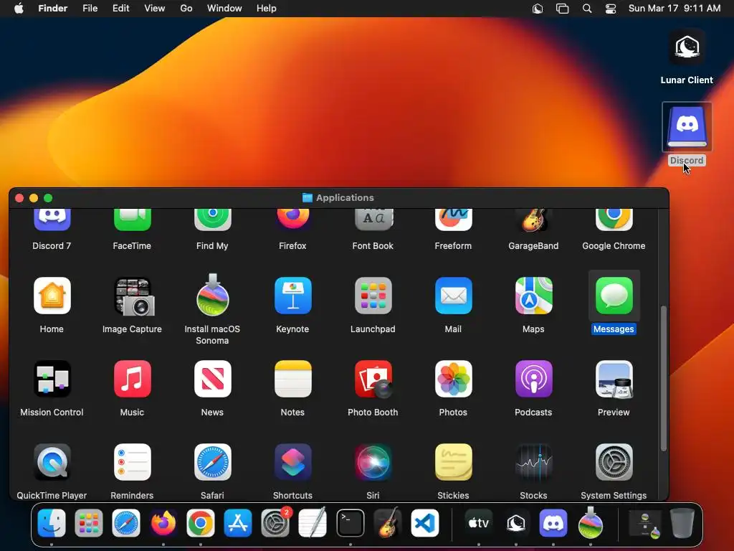
Task: Select Firefox in the Applications folder
Action: pyautogui.click(x=292, y=220)
